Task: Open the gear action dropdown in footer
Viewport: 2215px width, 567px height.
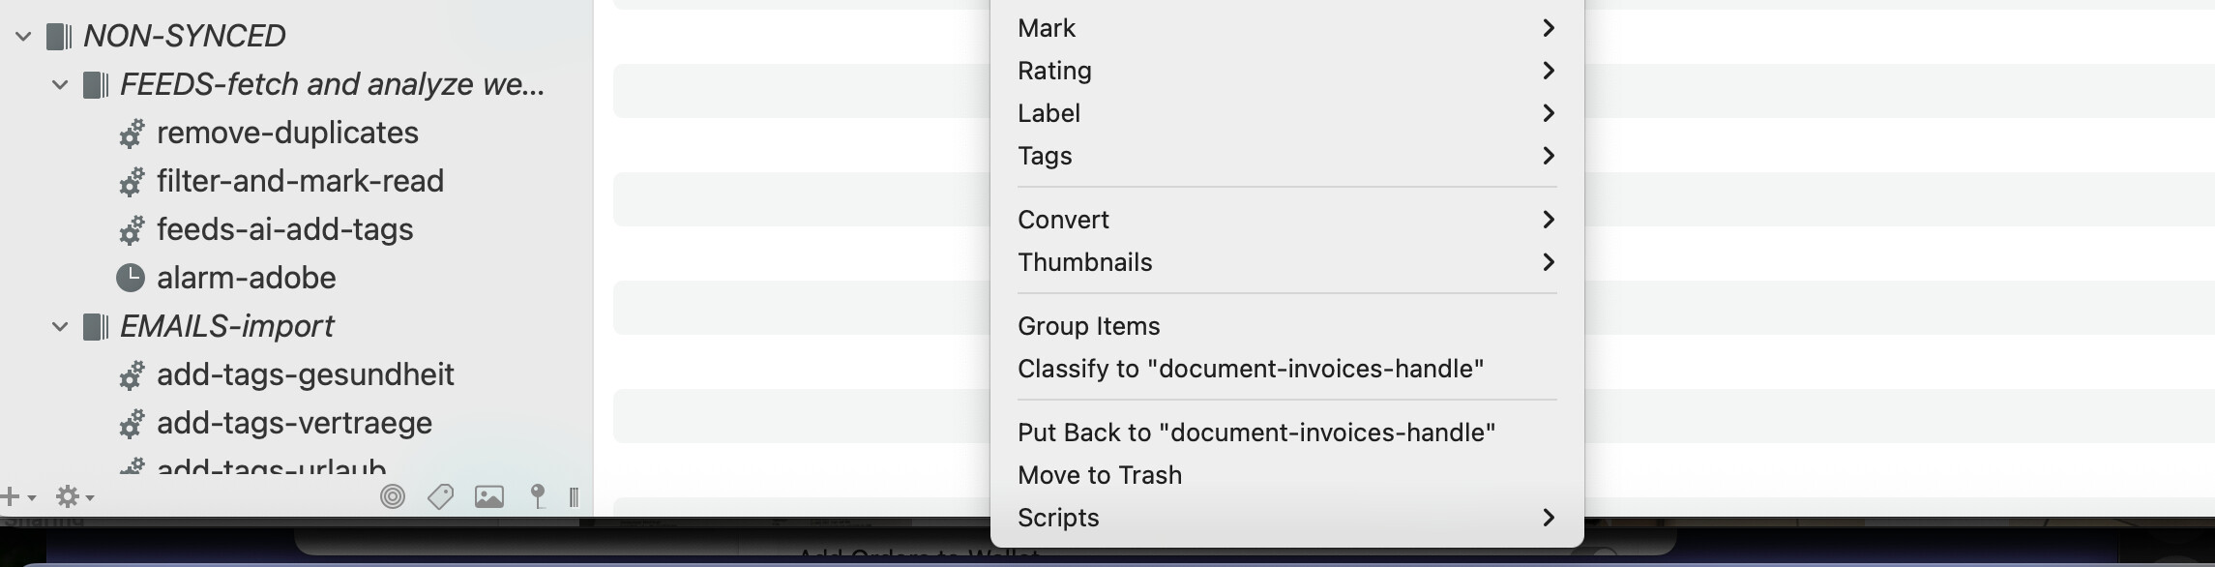Action: click(74, 497)
